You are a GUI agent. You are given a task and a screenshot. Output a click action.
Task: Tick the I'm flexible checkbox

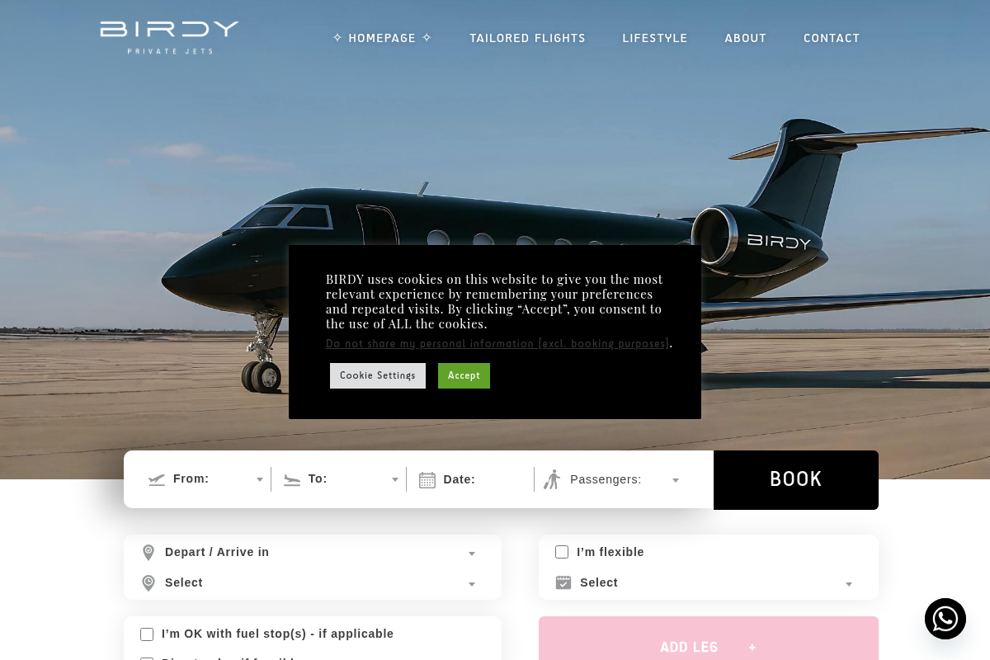[x=562, y=552]
